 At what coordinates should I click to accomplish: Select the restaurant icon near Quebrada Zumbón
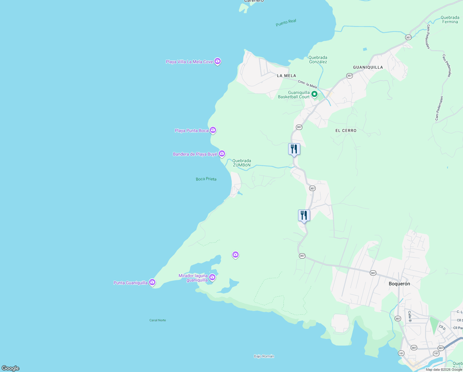(294, 149)
